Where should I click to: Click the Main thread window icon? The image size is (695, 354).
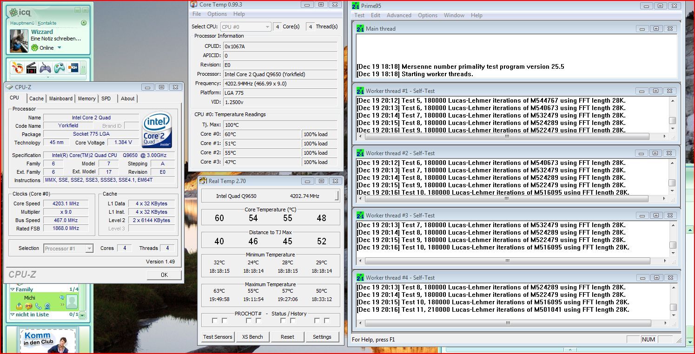click(x=360, y=28)
